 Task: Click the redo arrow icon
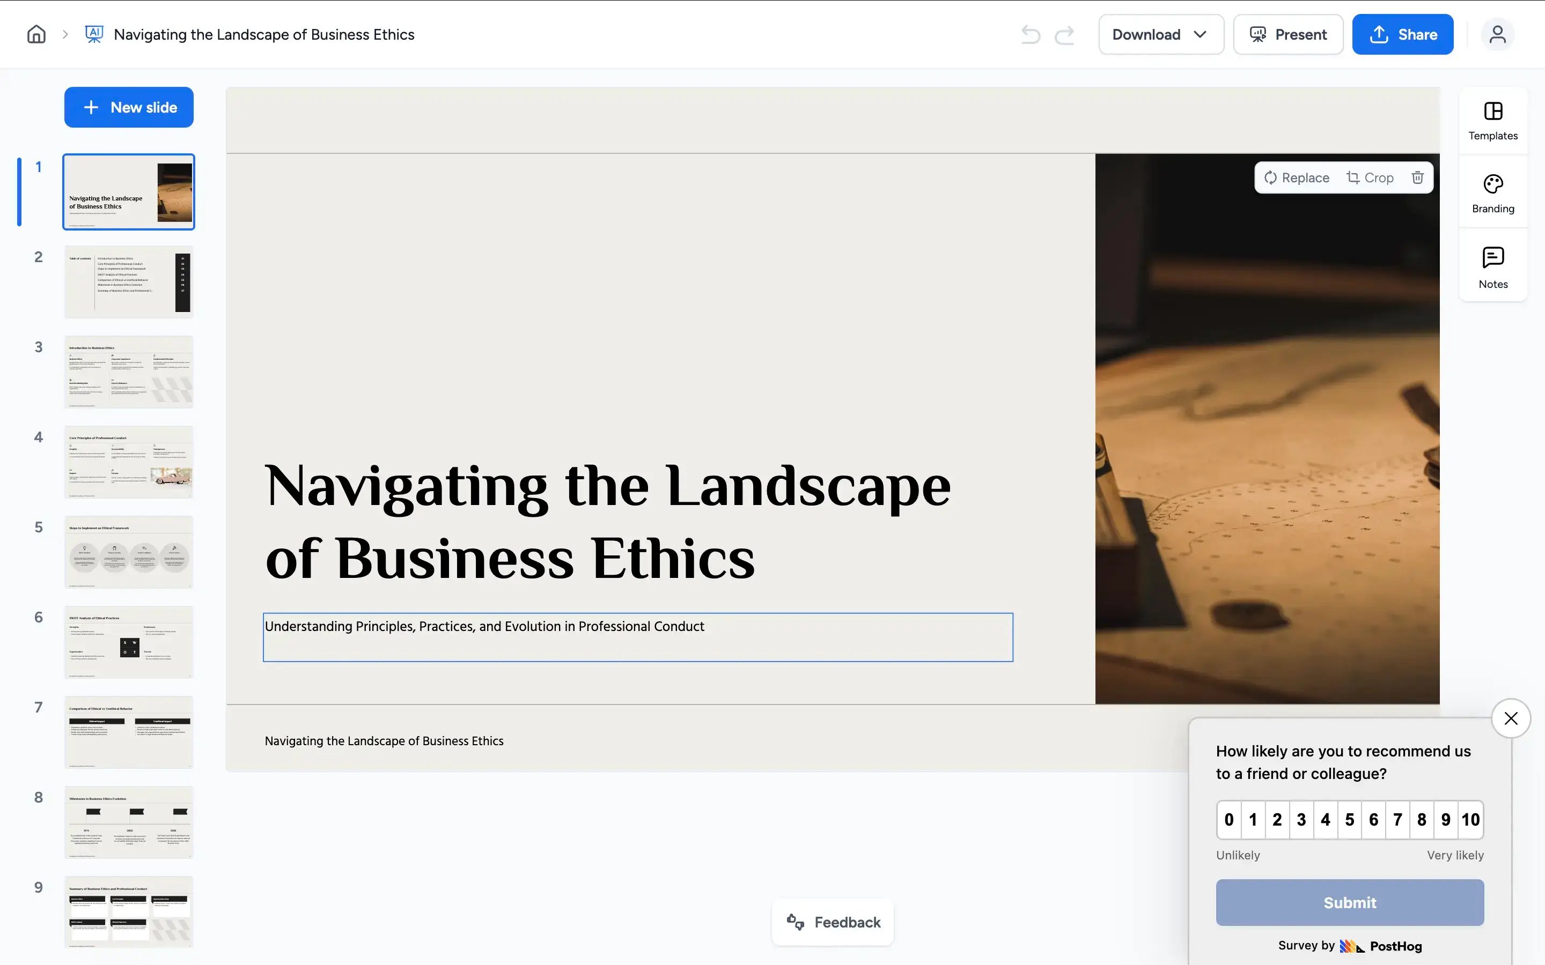1064,34
